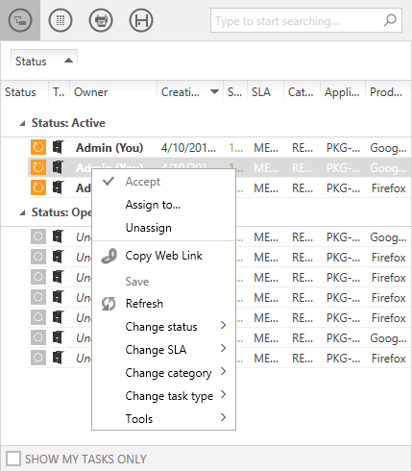Enable SHOW MY TASKS ONLY checkbox

click(x=13, y=459)
